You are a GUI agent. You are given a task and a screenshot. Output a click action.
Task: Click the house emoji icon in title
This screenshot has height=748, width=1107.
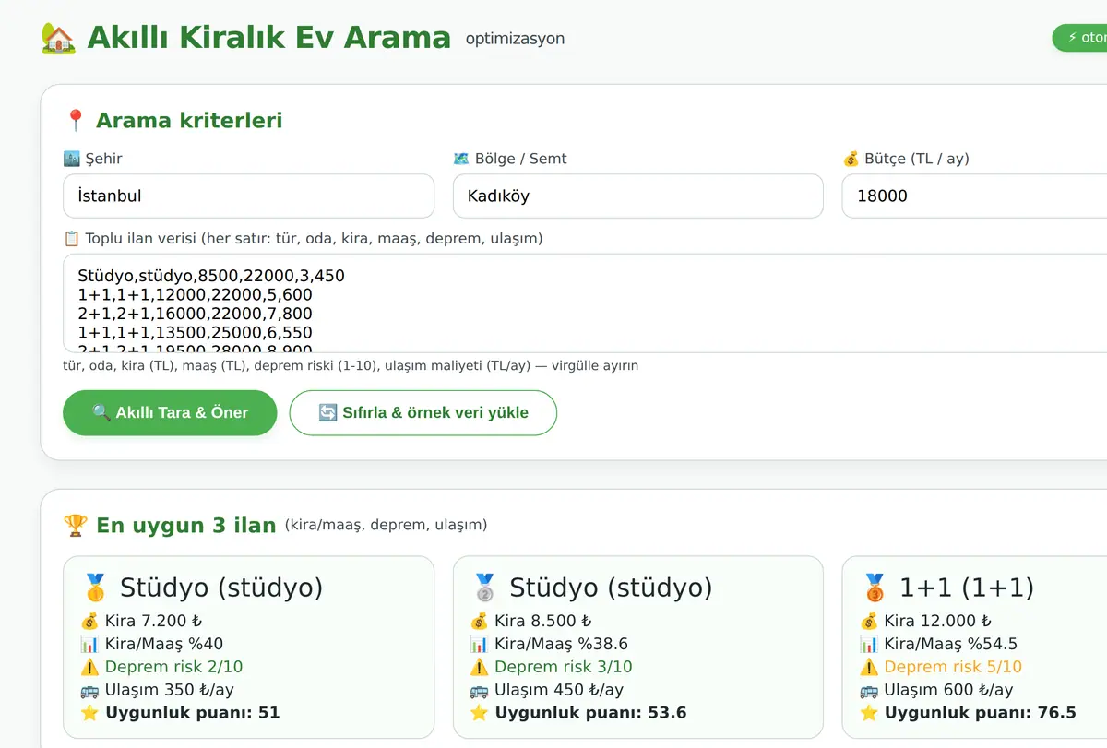58,38
